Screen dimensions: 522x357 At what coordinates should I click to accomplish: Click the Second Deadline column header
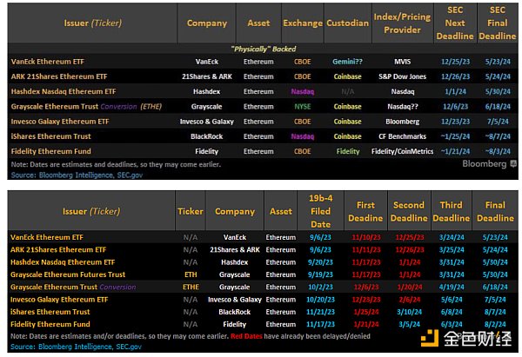pyautogui.click(x=408, y=211)
